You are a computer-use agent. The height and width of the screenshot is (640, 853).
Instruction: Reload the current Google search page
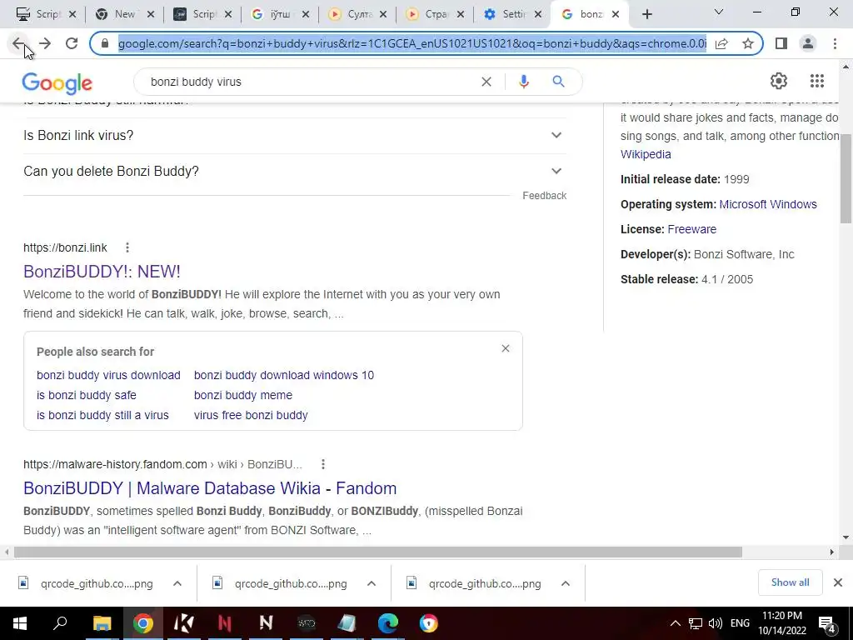[72, 43]
